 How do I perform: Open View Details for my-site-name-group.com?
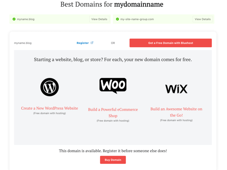203,19
